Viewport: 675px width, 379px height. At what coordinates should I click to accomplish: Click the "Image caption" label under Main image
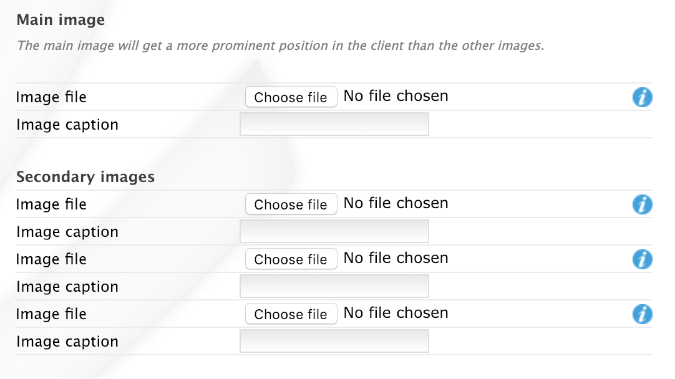pyautogui.click(x=67, y=125)
